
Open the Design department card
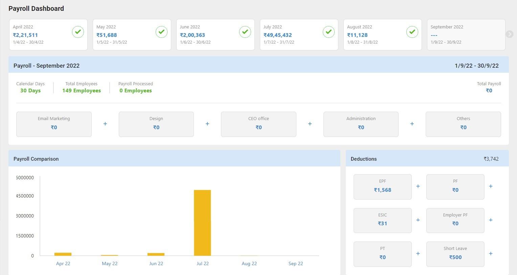(156, 124)
